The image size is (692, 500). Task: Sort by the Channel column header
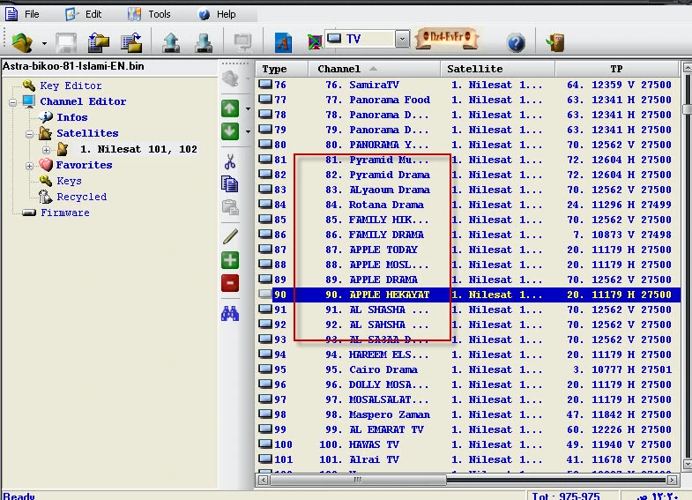tap(374, 70)
